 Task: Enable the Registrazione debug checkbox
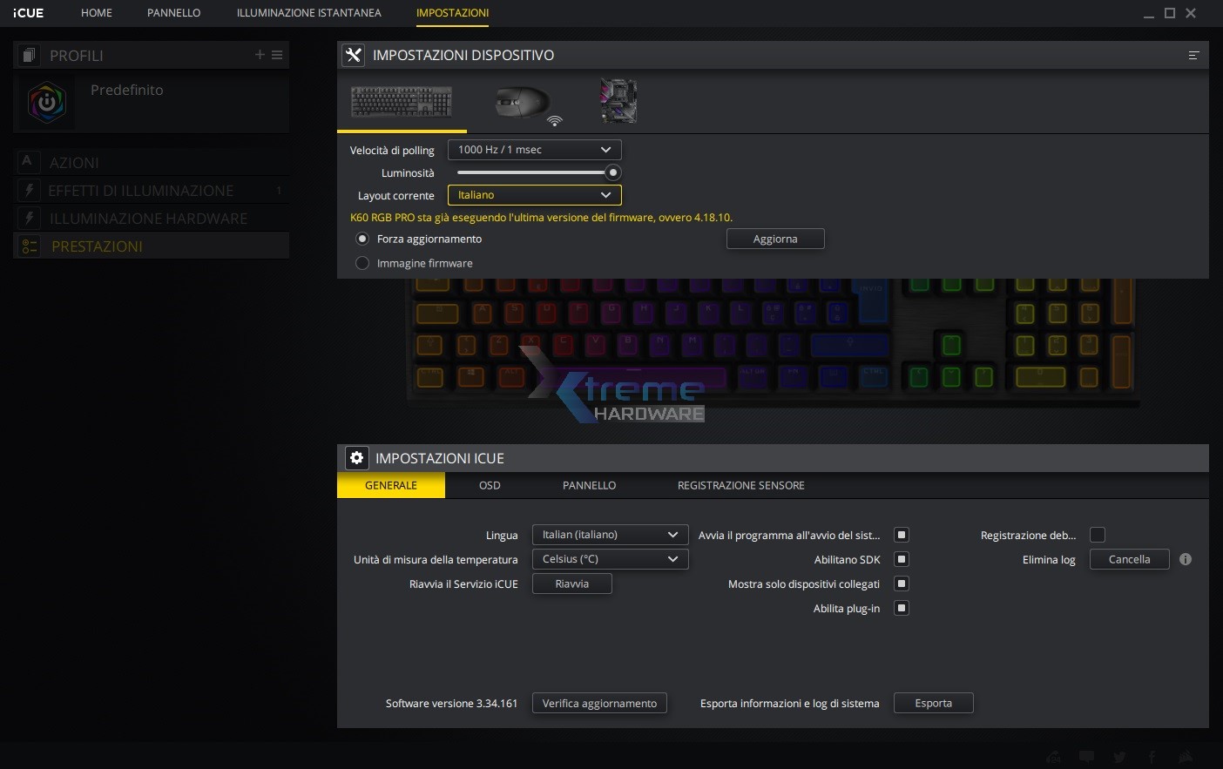1098,535
